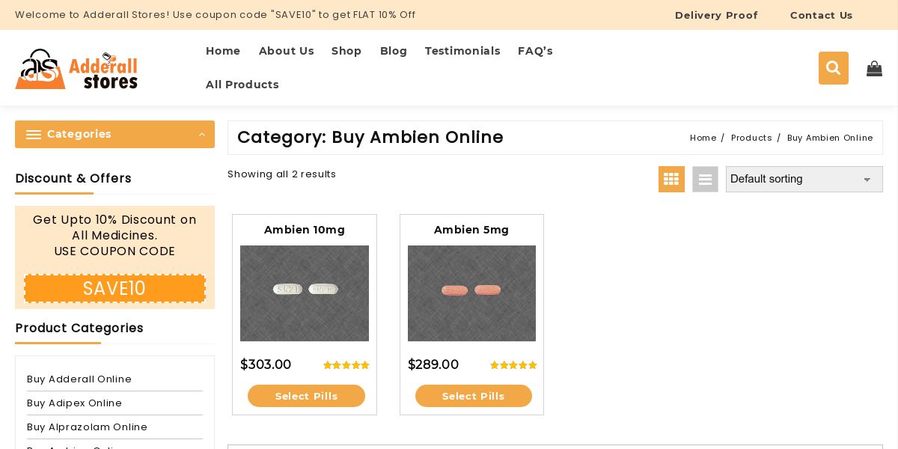Open the Shop menu item
898x449 pixels.
(346, 51)
